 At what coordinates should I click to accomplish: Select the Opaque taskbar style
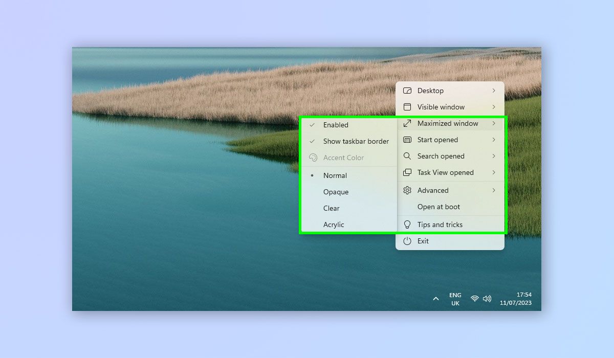[336, 192]
